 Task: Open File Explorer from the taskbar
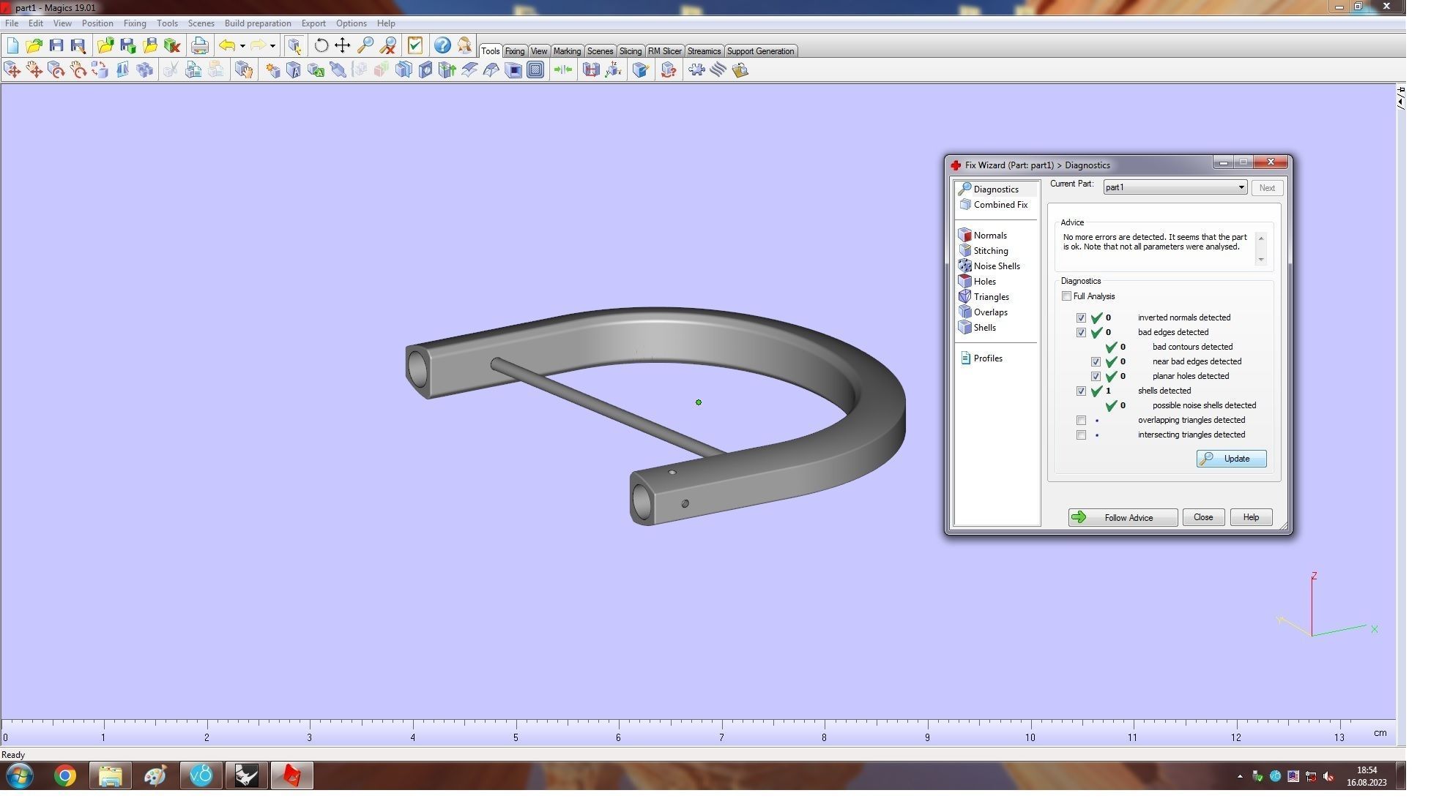pyautogui.click(x=110, y=775)
